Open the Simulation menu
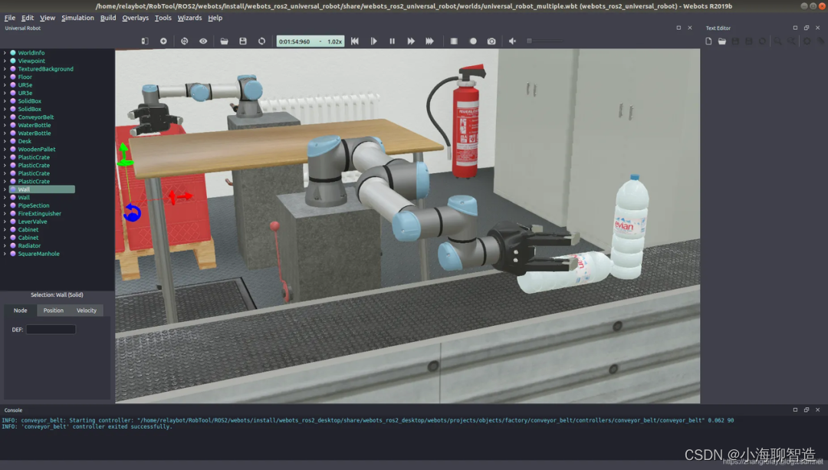 [x=77, y=18]
